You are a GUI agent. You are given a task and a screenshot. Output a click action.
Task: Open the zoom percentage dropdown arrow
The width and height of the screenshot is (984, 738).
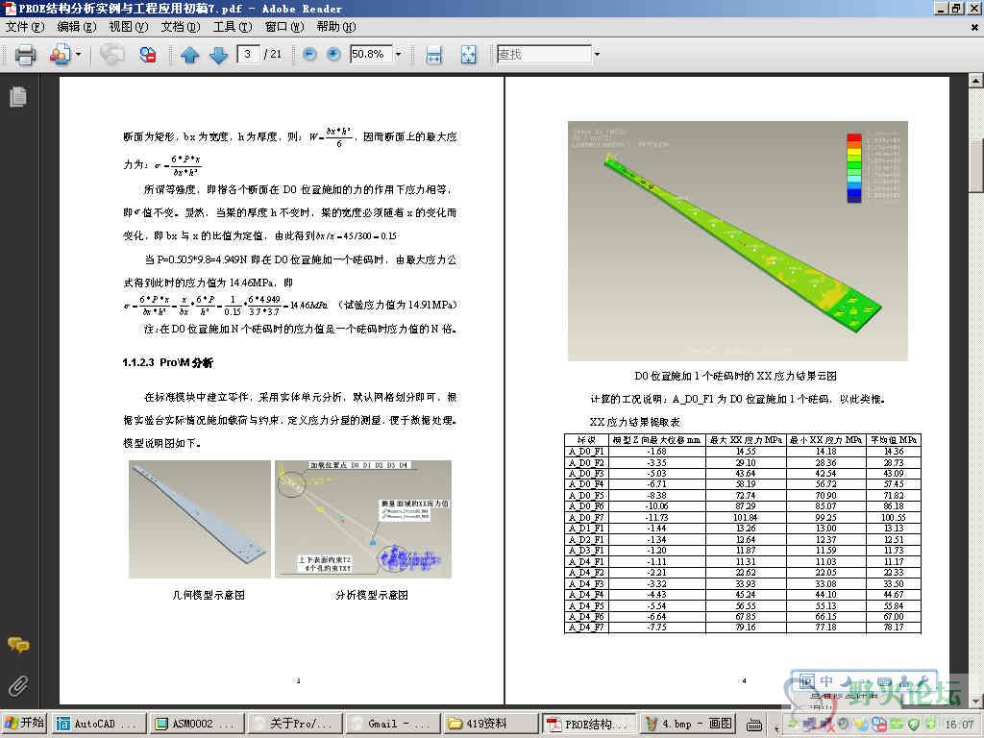click(398, 55)
